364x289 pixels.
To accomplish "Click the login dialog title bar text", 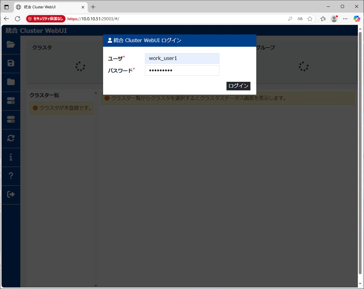I will coord(147,40).
